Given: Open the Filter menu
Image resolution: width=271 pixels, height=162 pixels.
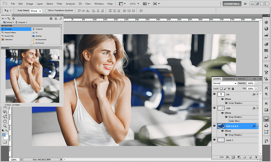Looking at the screenshot, I should (59, 4).
